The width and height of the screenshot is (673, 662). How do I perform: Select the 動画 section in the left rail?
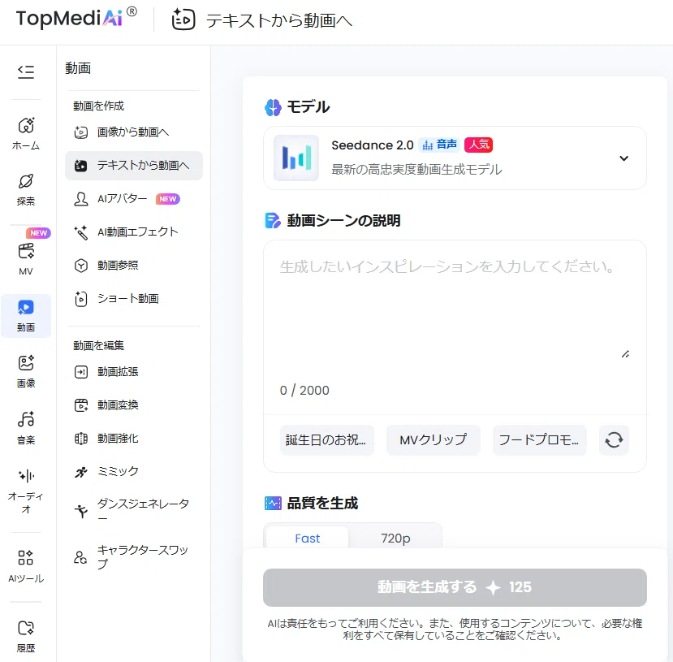pyautogui.click(x=26, y=316)
